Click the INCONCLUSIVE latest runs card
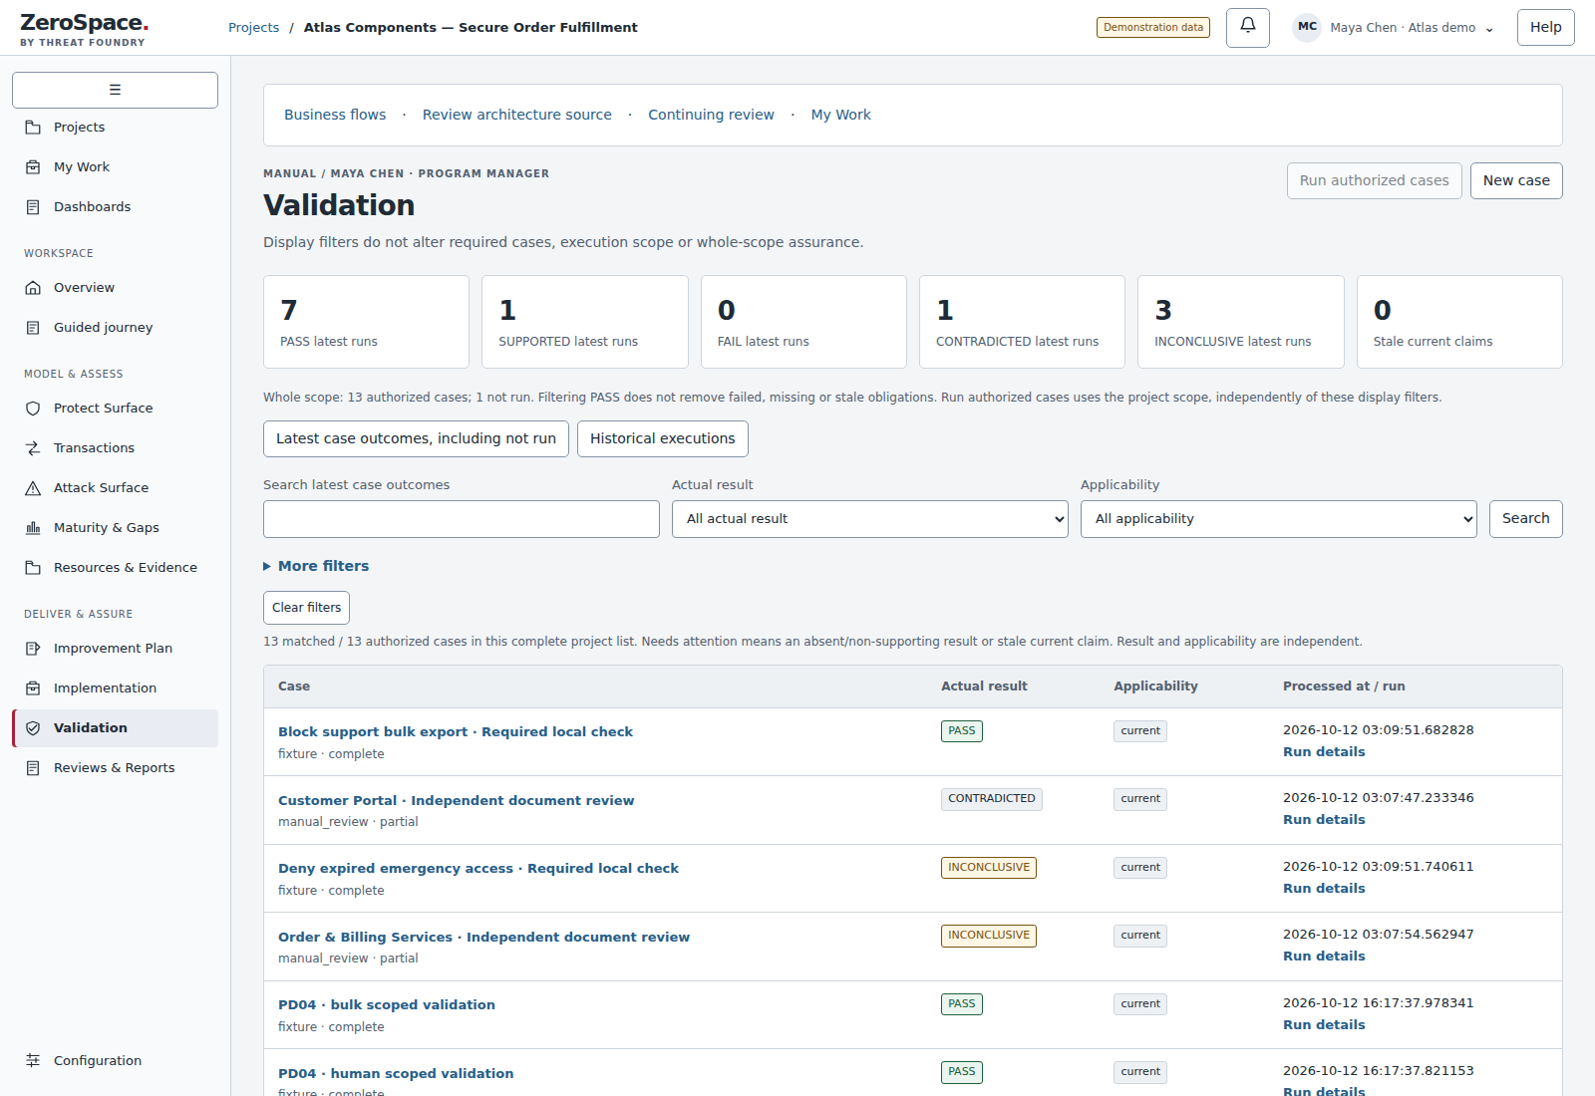 (1240, 322)
